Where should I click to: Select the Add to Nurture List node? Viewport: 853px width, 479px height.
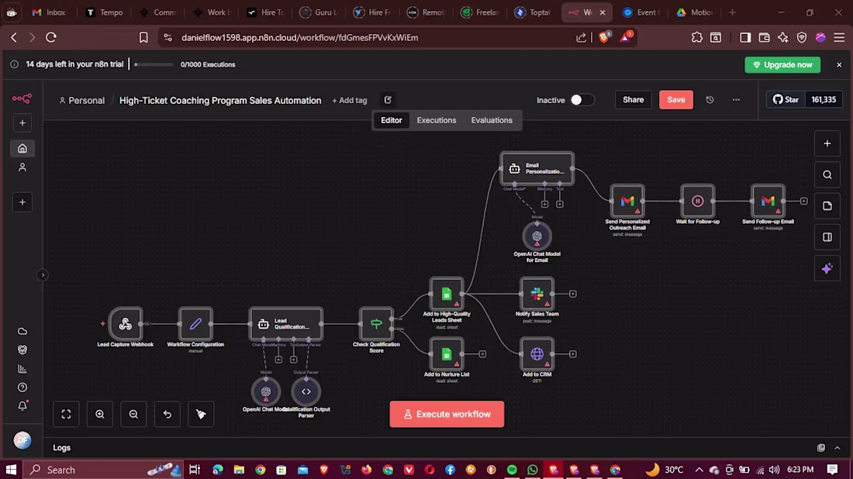click(x=447, y=354)
